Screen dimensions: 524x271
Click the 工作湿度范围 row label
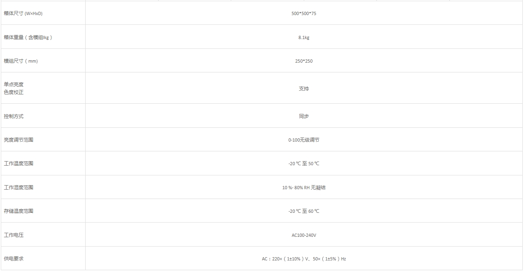click(x=19, y=188)
